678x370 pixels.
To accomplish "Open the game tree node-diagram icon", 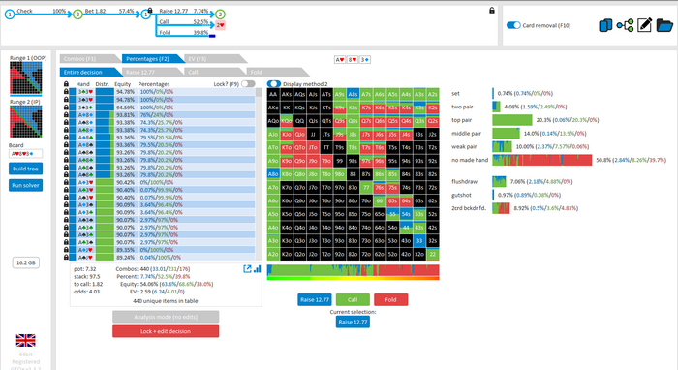I will 625,25.
